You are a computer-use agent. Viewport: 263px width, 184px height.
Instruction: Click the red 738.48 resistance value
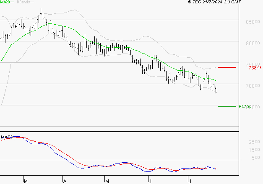(x=255, y=68)
